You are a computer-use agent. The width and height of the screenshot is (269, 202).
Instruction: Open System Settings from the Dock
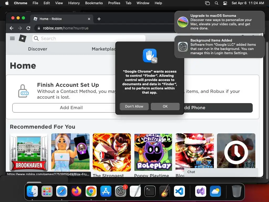click(121, 191)
